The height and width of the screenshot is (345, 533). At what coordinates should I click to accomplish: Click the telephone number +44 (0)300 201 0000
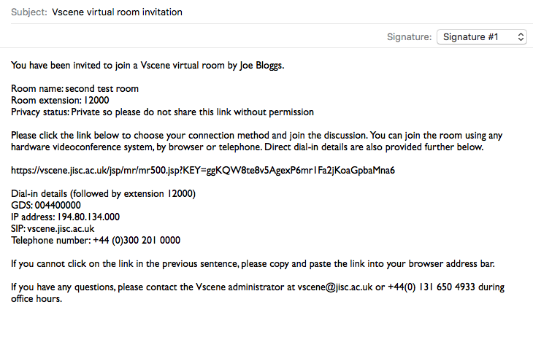pyautogui.click(x=137, y=241)
